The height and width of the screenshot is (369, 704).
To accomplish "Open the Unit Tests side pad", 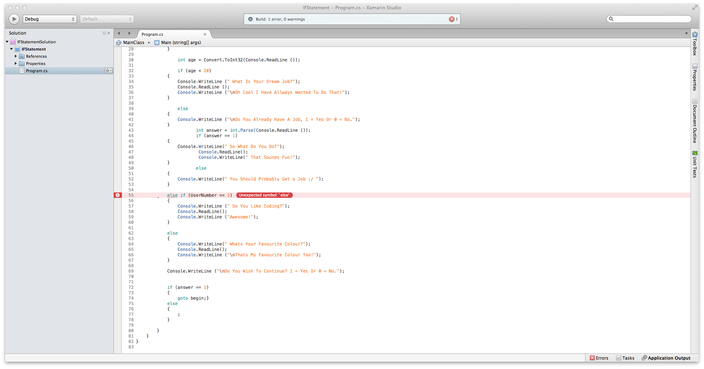I will click(x=695, y=164).
